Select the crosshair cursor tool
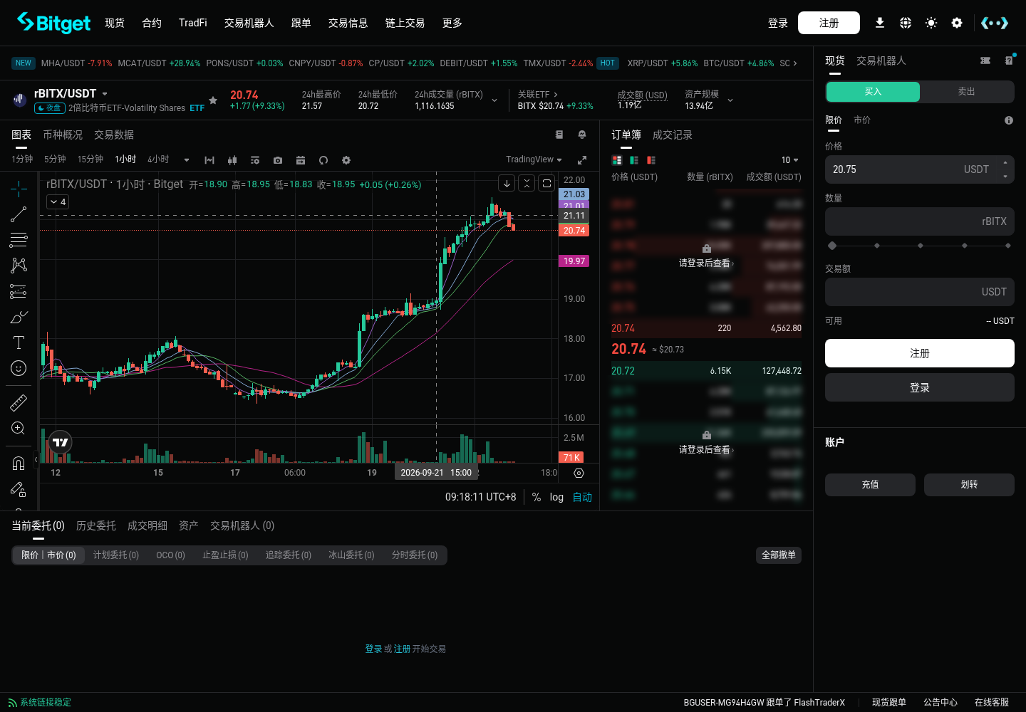Image resolution: width=1026 pixels, height=712 pixels. pos(19,189)
